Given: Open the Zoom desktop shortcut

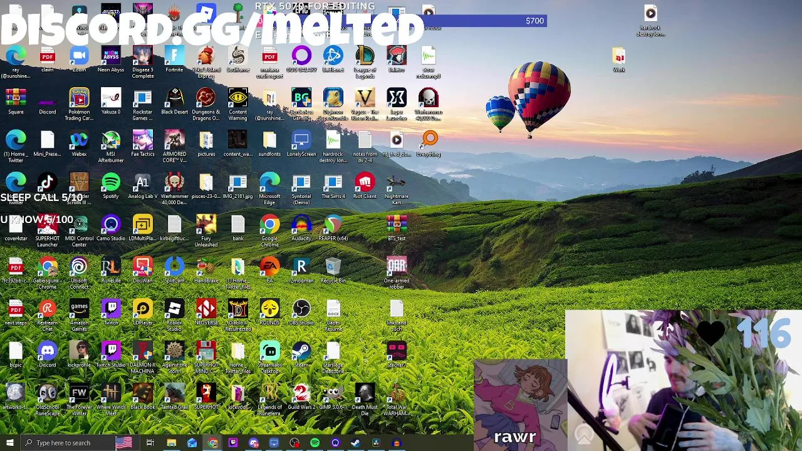Looking at the screenshot, I should pyautogui.click(x=79, y=60).
